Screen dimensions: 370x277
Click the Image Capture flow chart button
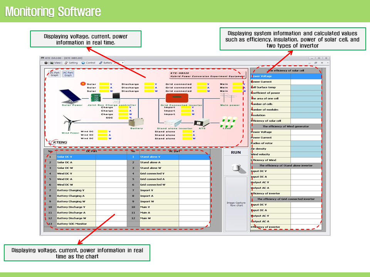tap(236, 204)
